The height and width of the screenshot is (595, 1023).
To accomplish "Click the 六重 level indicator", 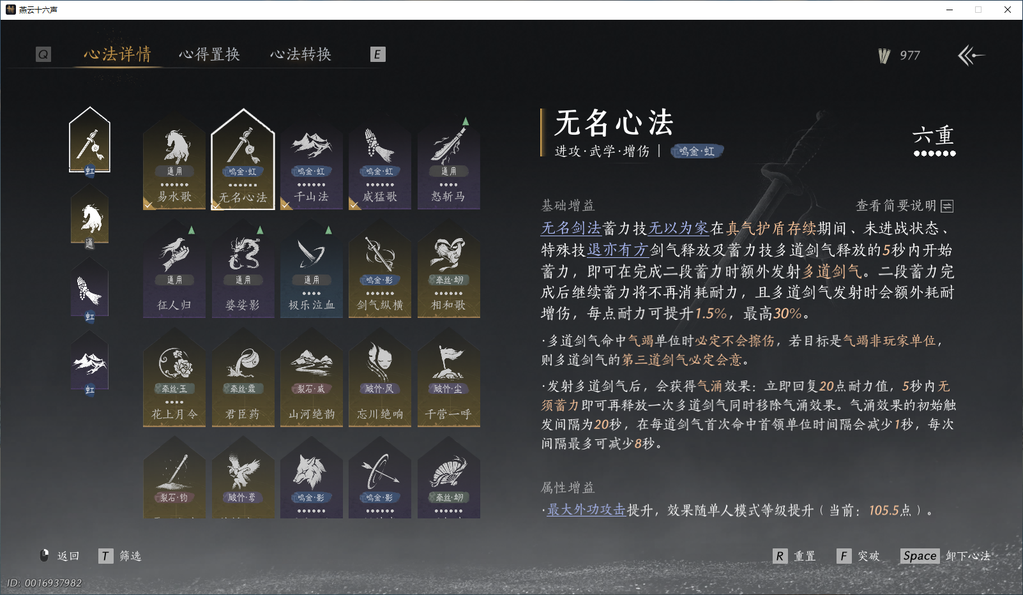I will pyautogui.click(x=934, y=140).
